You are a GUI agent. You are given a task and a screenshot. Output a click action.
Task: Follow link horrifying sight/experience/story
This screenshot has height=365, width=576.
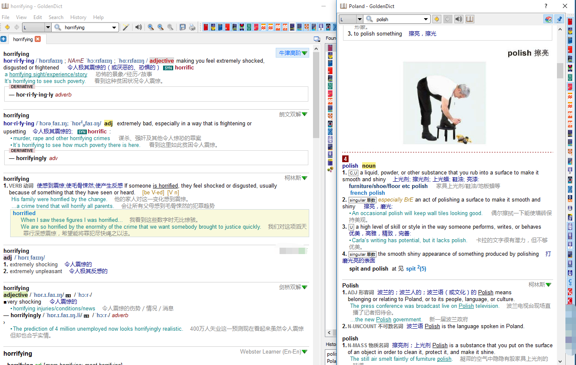tap(48, 74)
